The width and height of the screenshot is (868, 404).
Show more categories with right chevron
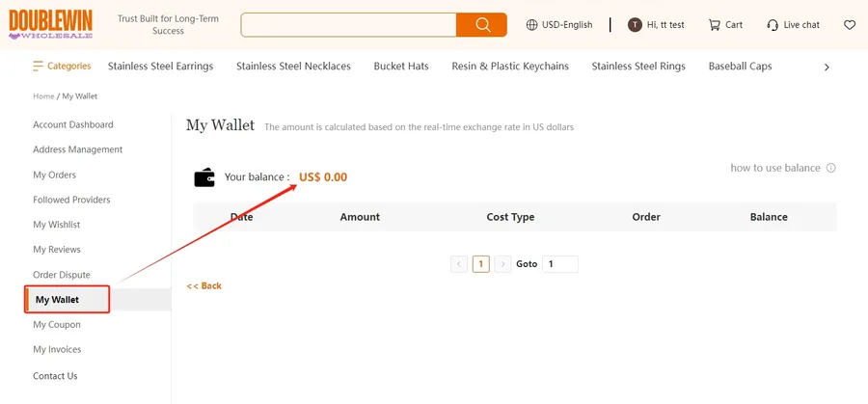coord(827,67)
